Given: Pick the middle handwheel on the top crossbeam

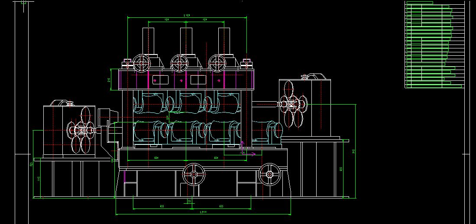Looking at the screenshot, I should 179,63.
